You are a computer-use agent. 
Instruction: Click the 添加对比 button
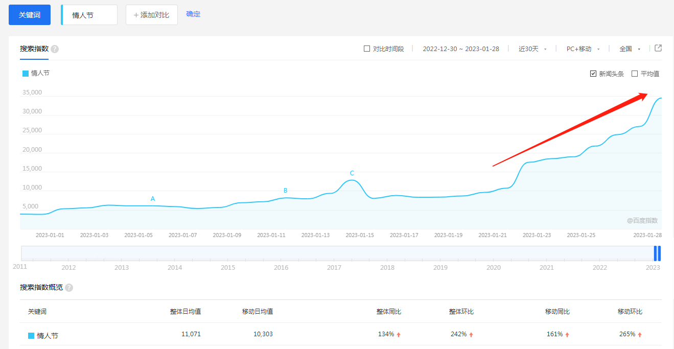point(152,15)
